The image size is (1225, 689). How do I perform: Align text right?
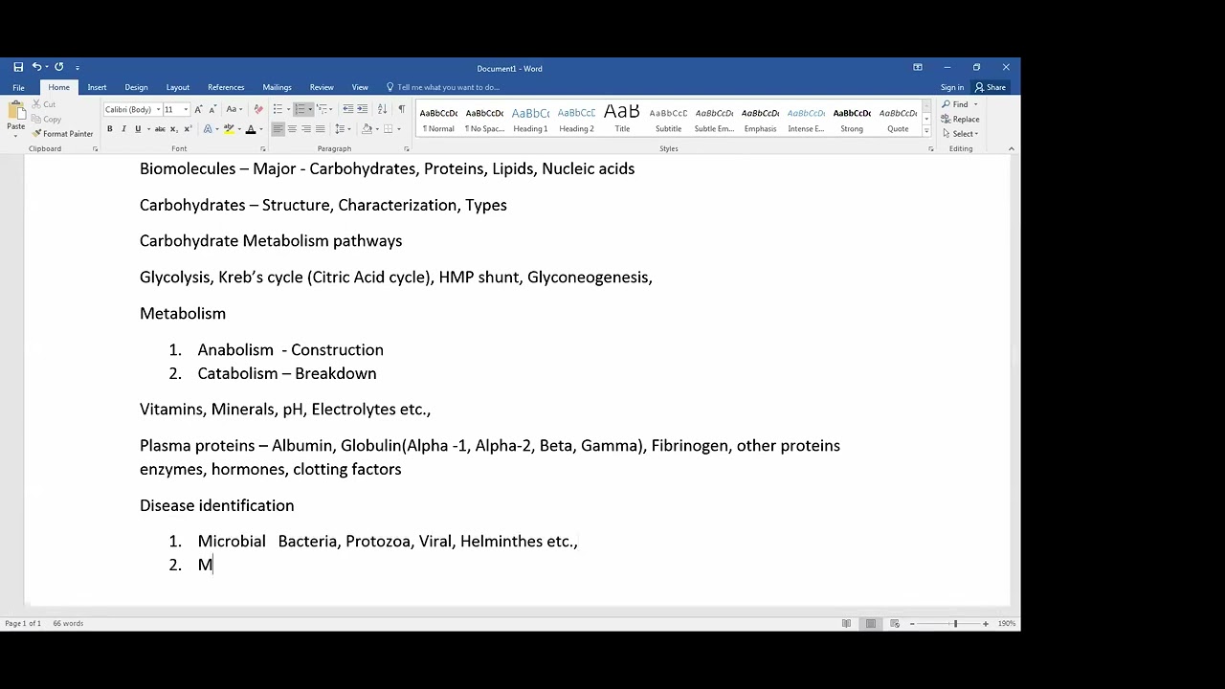(x=306, y=129)
